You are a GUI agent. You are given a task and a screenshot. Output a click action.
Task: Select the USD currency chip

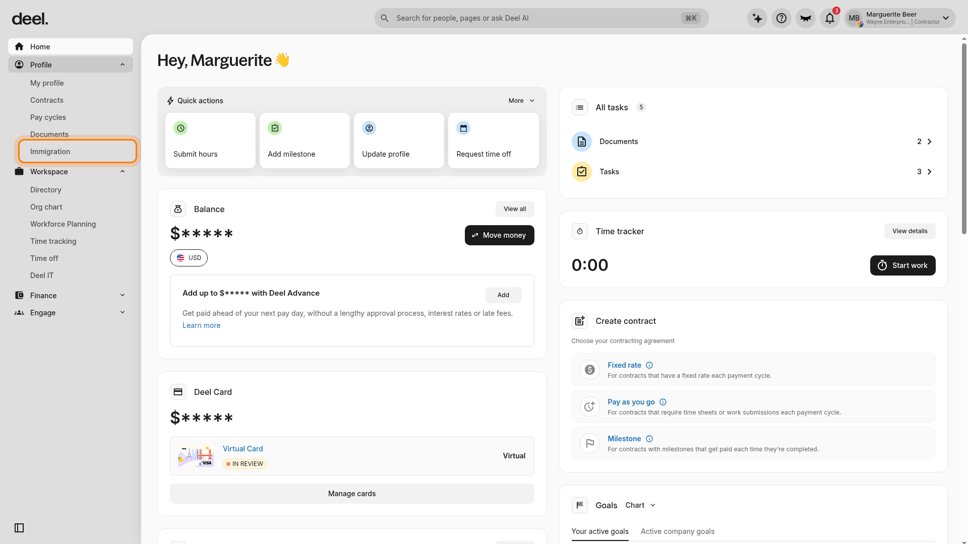(189, 258)
